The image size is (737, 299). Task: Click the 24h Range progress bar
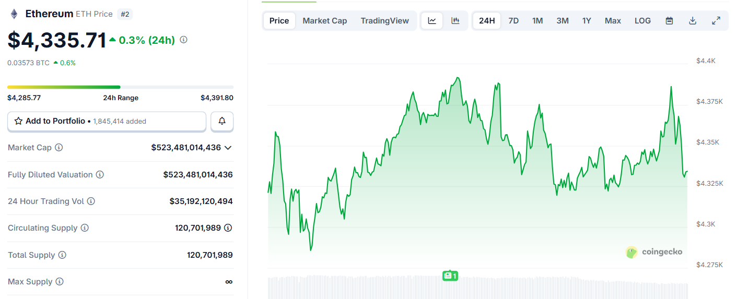coord(120,87)
